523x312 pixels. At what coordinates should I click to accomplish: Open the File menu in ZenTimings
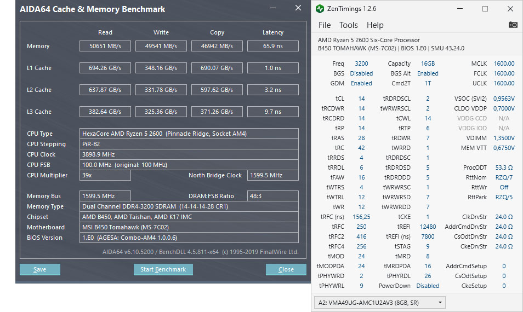[x=325, y=25]
